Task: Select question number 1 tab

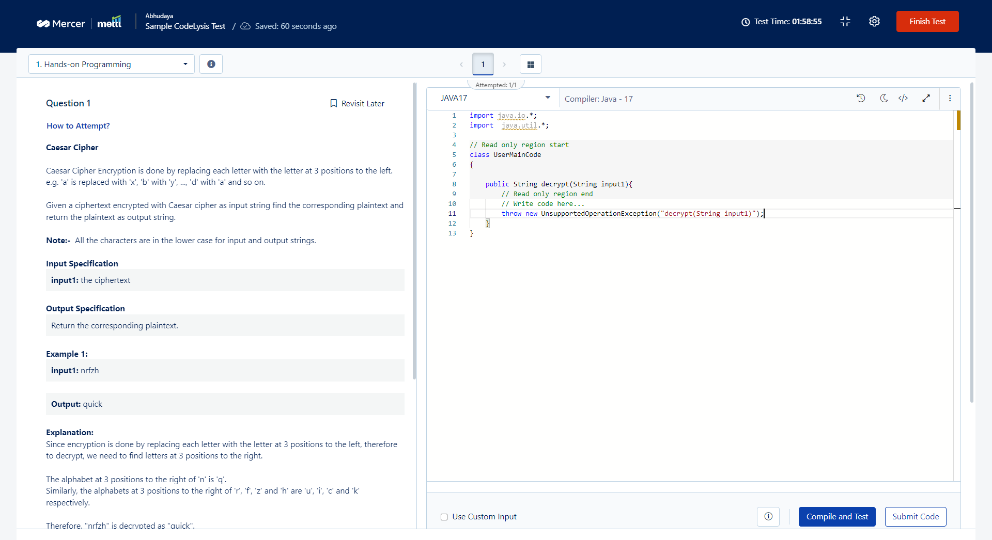Action: (x=483, y=65)
